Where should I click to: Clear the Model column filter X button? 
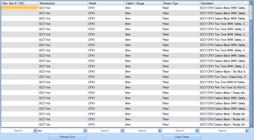[122, 130]
